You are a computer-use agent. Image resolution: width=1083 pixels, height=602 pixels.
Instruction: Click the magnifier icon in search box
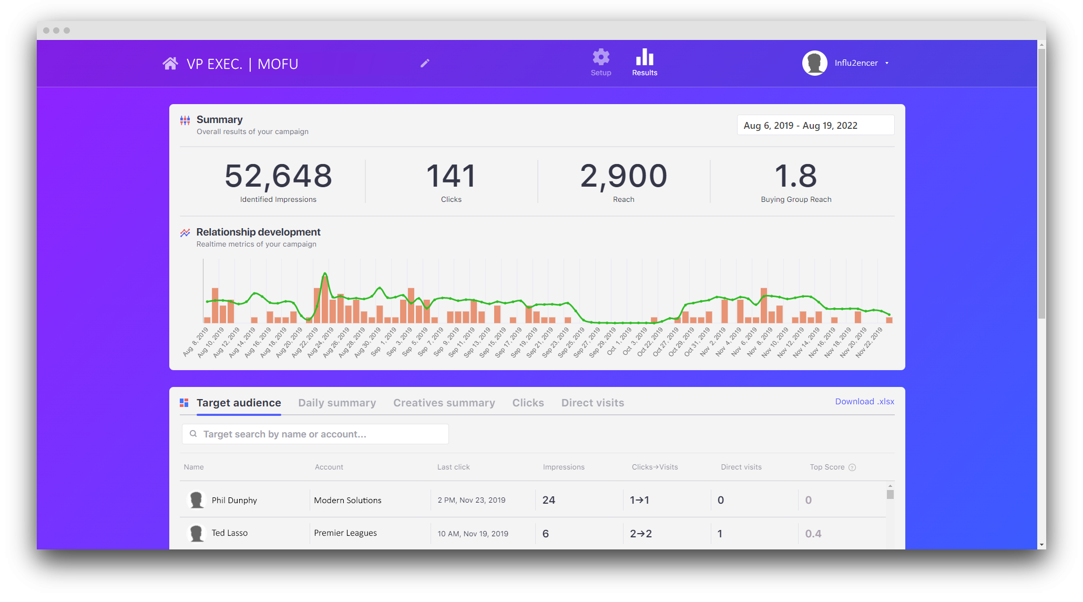click(x=193, y=434)
